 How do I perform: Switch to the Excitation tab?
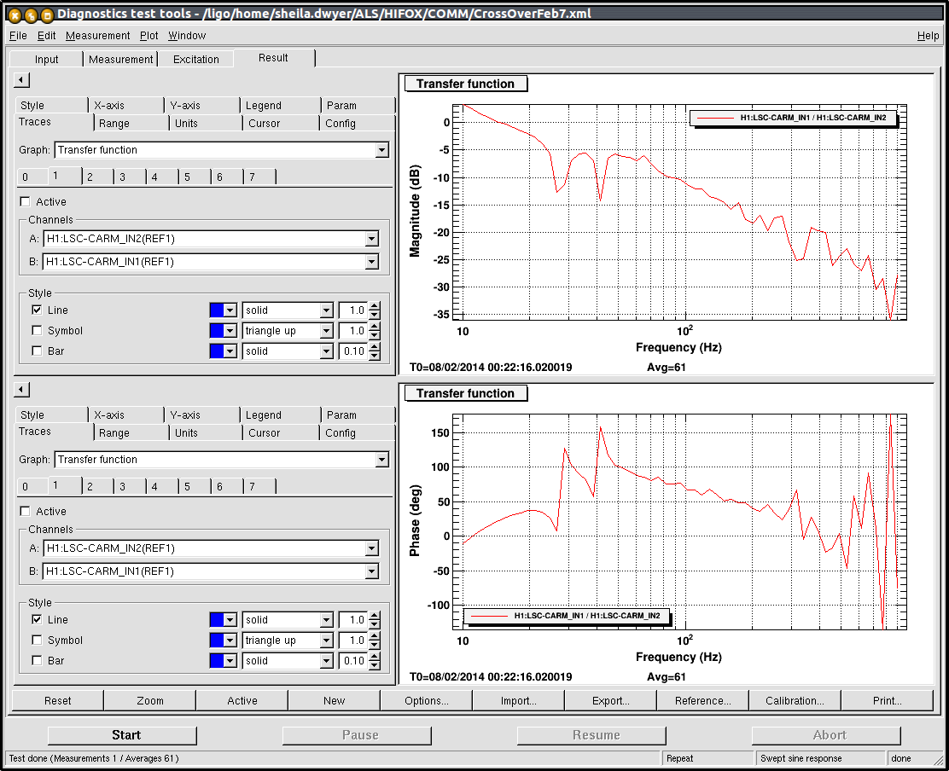click(195, 59)
